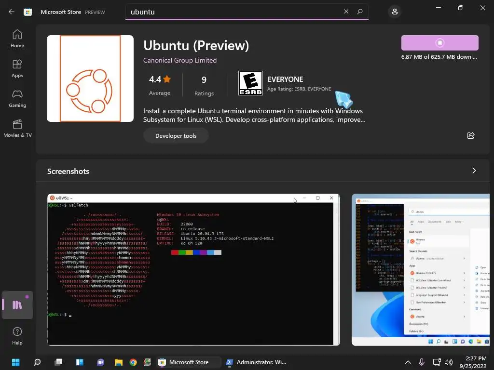
Task: Open the wslfetch terminal screenshot
Action: (193, 270)
